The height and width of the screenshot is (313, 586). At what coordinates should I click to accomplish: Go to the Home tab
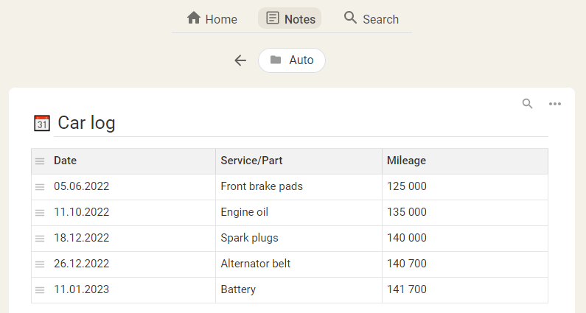click(212, 18)
